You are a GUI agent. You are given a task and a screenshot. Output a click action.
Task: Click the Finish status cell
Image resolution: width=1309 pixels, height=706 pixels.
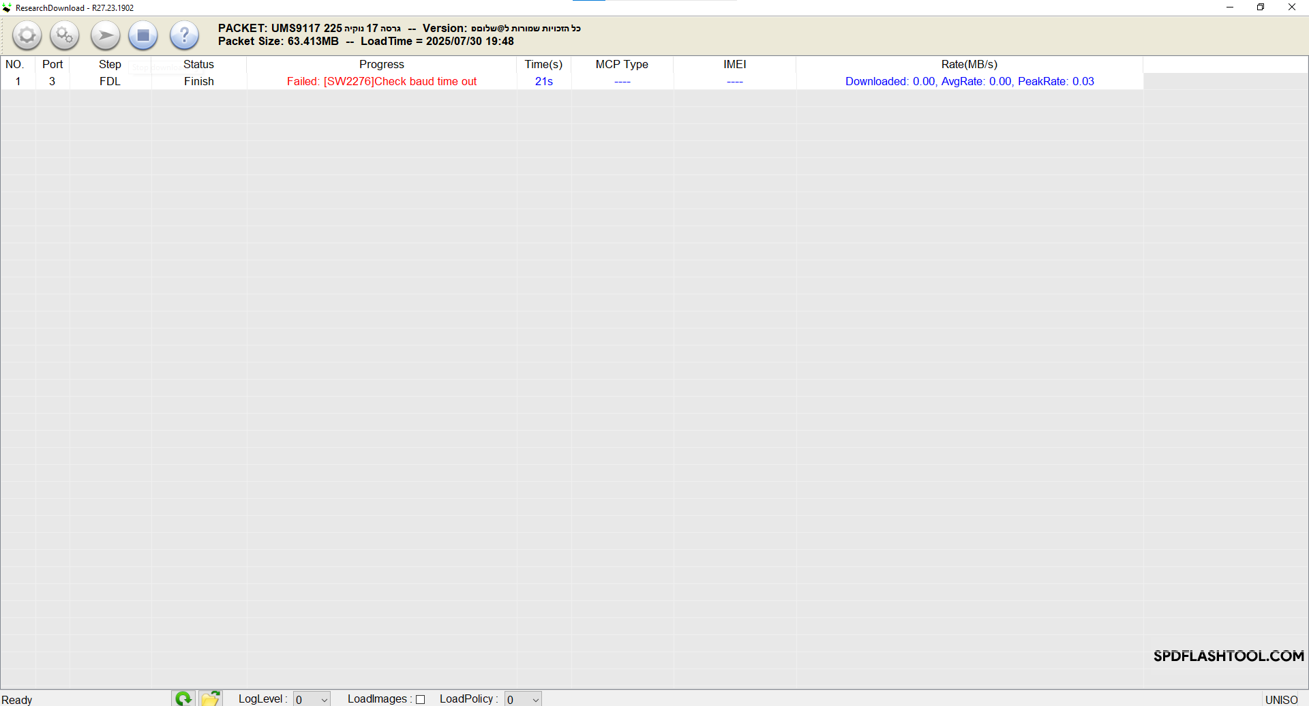coord(198,81)
